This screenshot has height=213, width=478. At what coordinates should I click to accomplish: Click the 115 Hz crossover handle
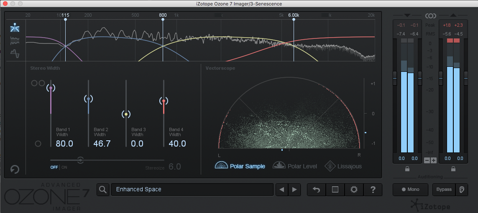tap(65, 20)
